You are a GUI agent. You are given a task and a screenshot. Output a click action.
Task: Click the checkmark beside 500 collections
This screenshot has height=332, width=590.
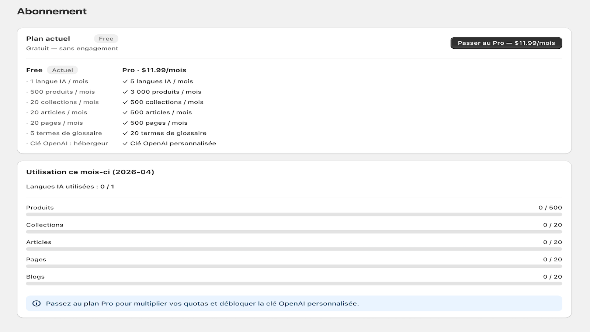pyautogui.click(x=125, y=102)
